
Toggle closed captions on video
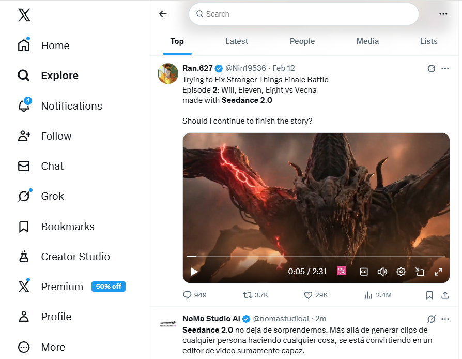tap(364, 272)
